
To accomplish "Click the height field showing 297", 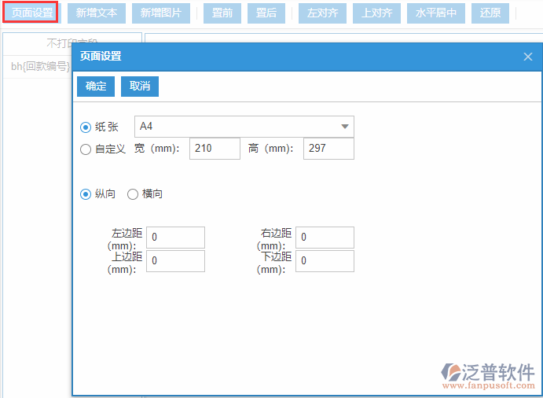I will coord(328,149).
